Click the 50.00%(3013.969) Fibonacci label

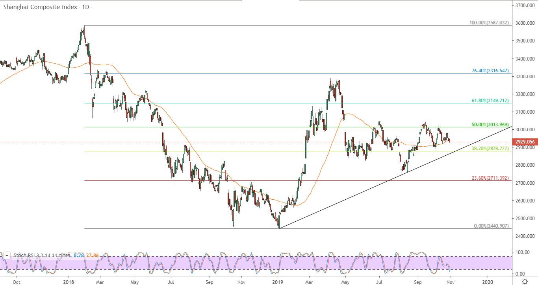click(490, 125)
